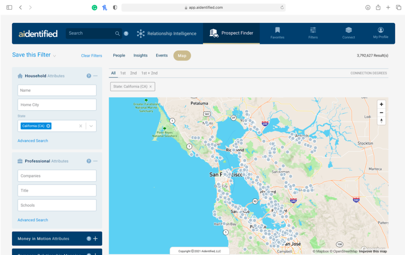Close the State: California (CA) filter chip
Image resolution: width=405 pixels, height=255 pixels.
pos(150,87)
